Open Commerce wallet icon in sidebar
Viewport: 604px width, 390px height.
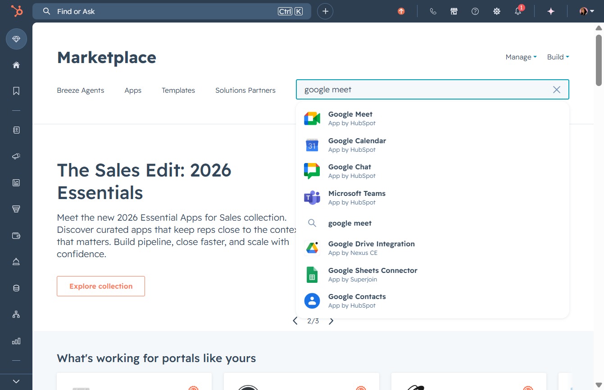16,236
